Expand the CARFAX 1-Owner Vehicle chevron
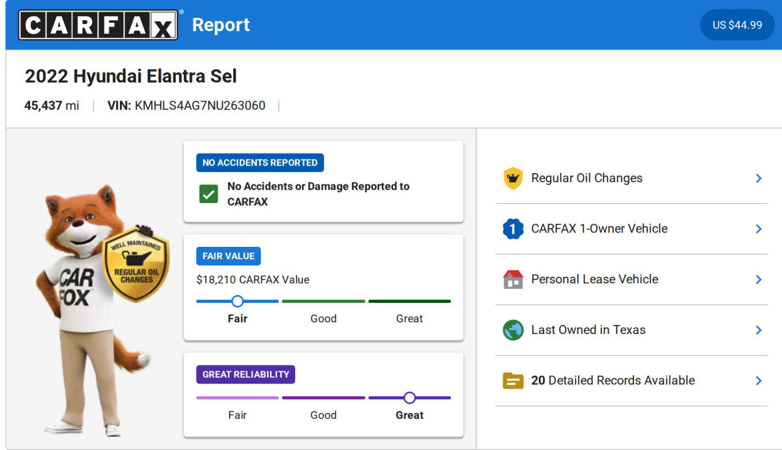 758,229
